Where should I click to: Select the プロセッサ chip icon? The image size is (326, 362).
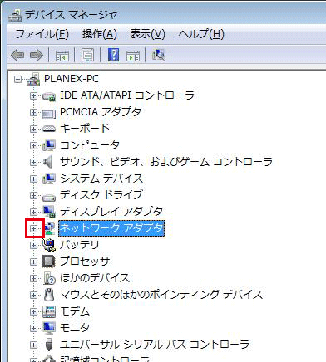click(49, 262)
